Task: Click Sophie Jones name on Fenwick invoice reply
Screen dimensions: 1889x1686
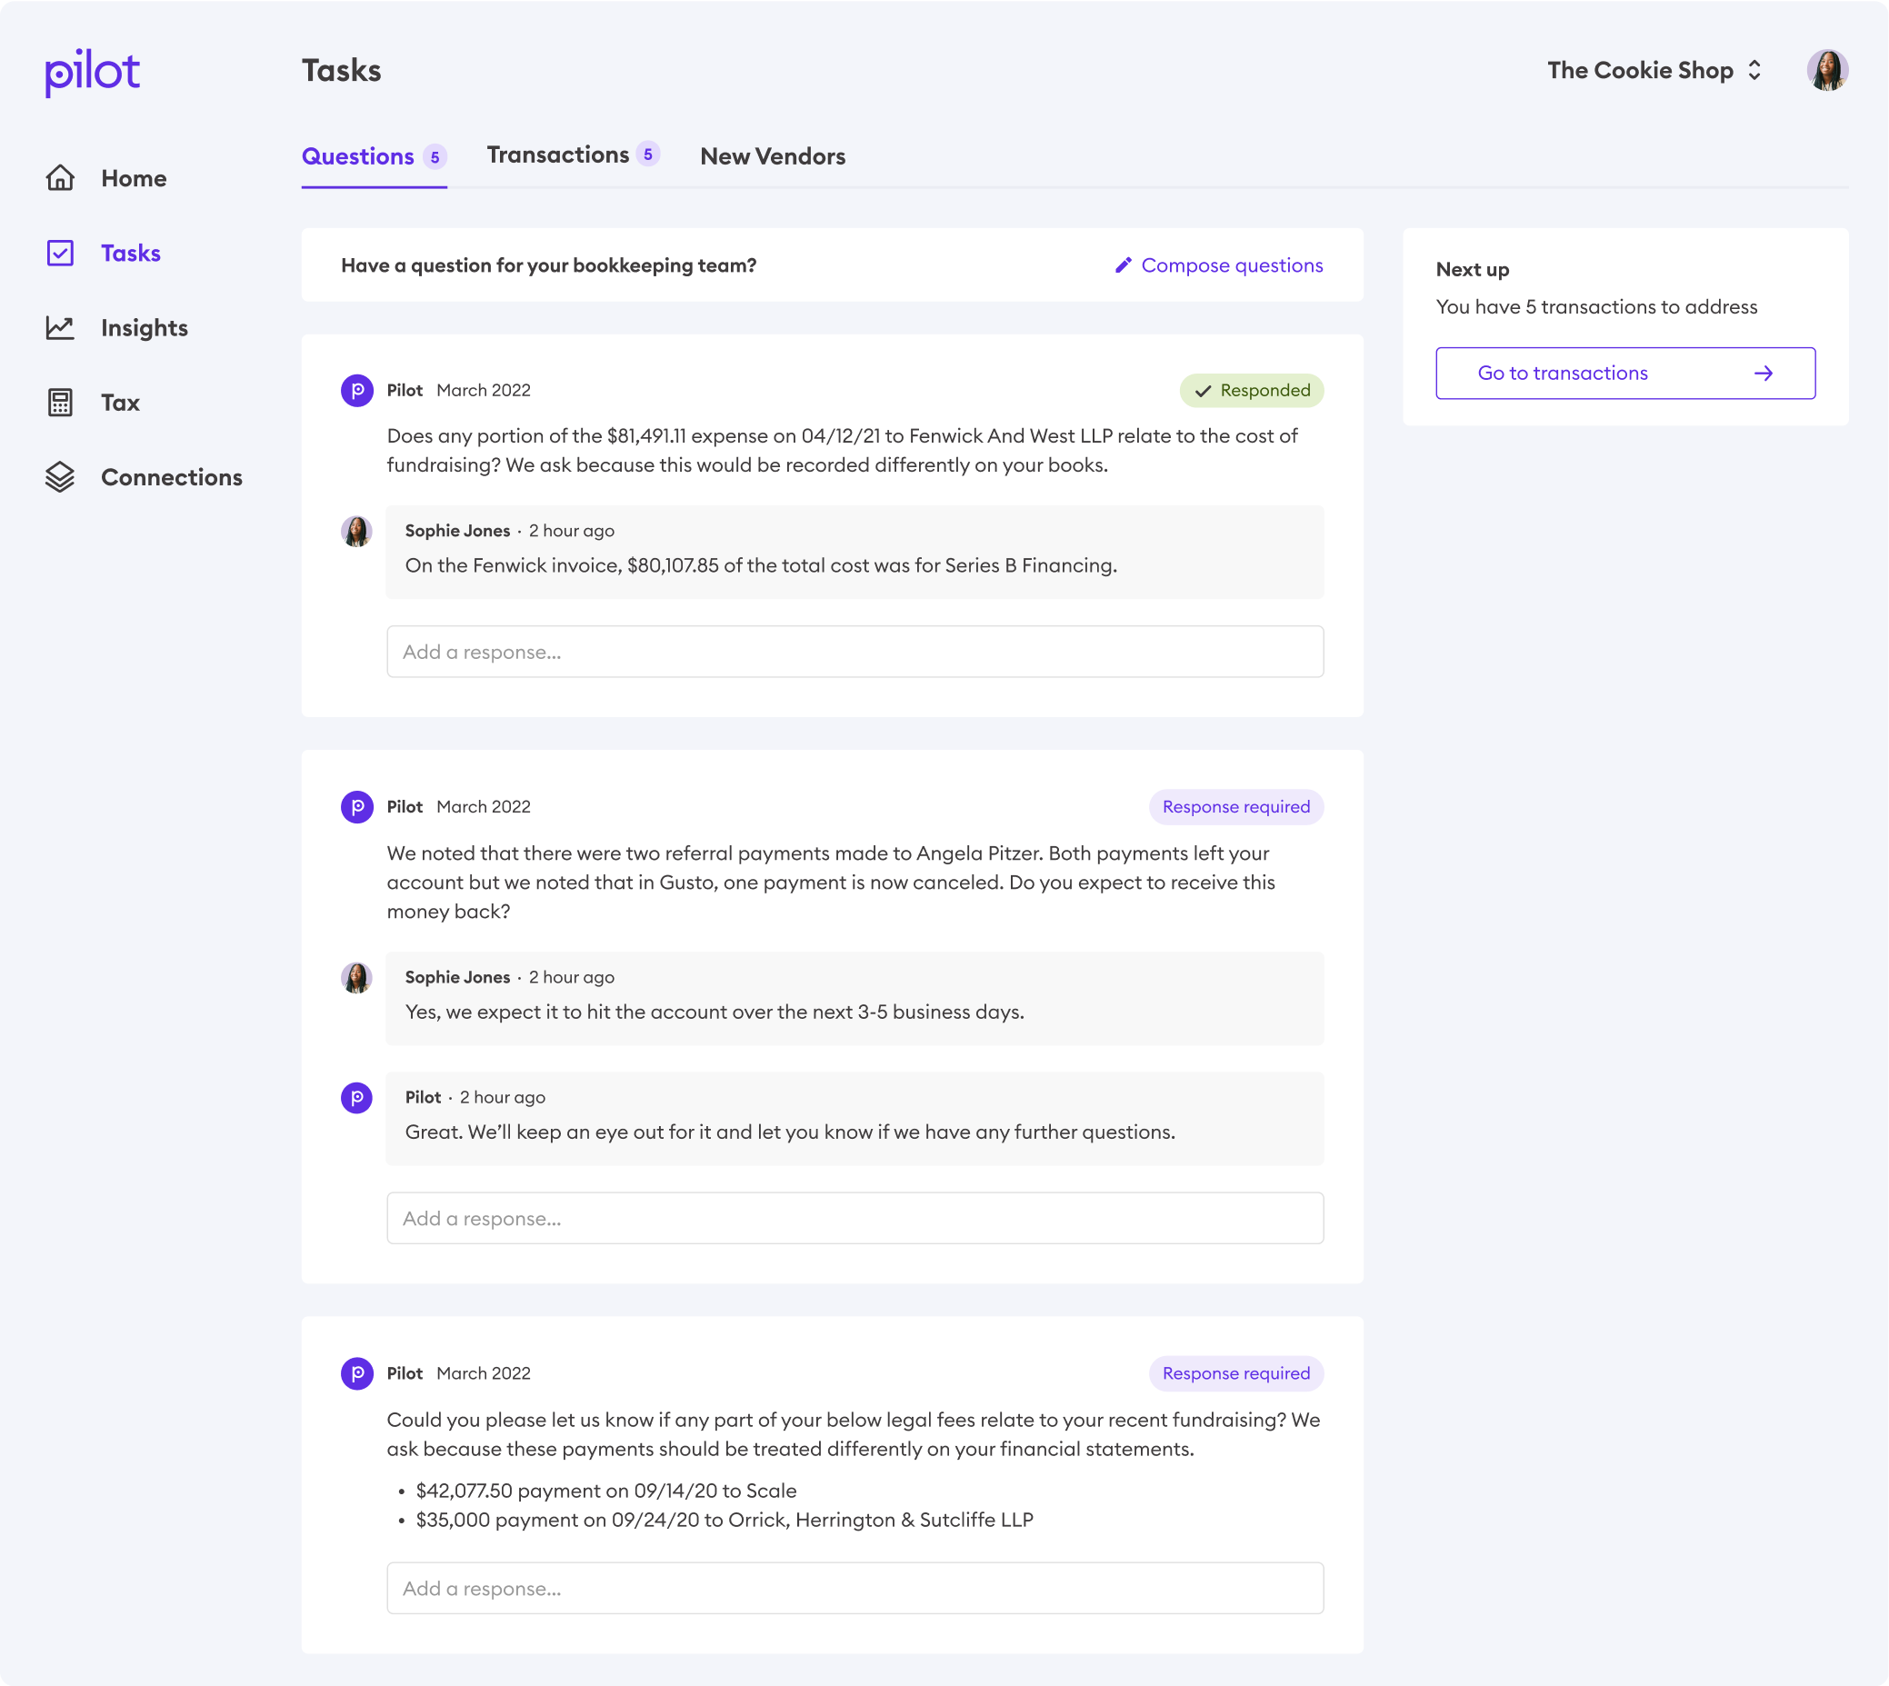Action: pyautogui.click(x=457, y=531)
